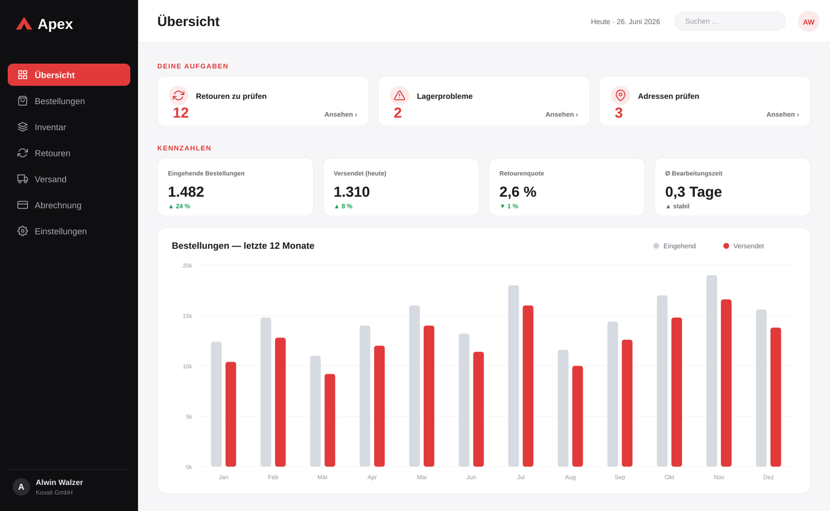This screenshot has height=511, width=830.
Task: Open the Ansehen link for Lagerprobleme
Action: [562, 114]
